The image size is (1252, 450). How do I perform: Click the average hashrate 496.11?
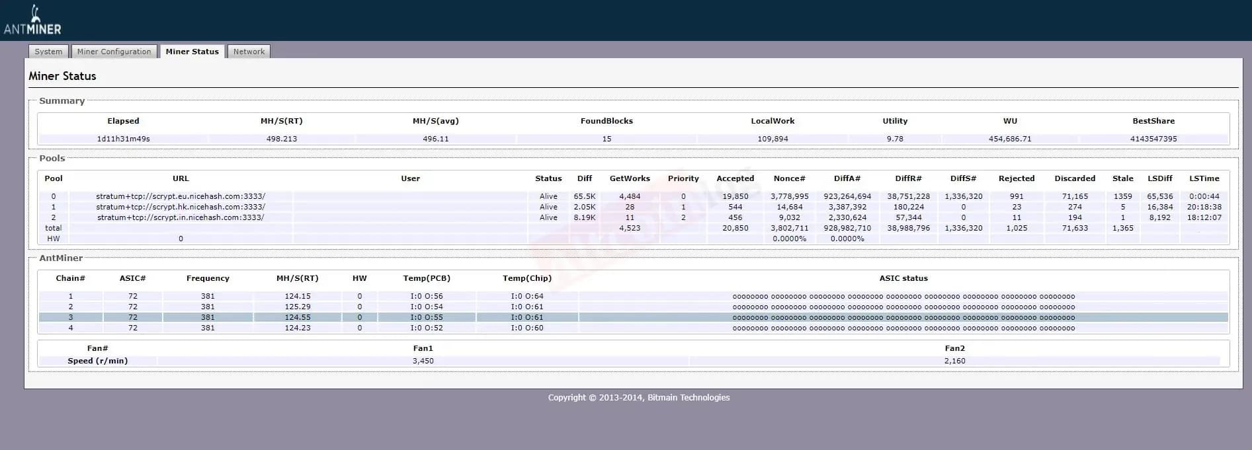pos(436,139)
